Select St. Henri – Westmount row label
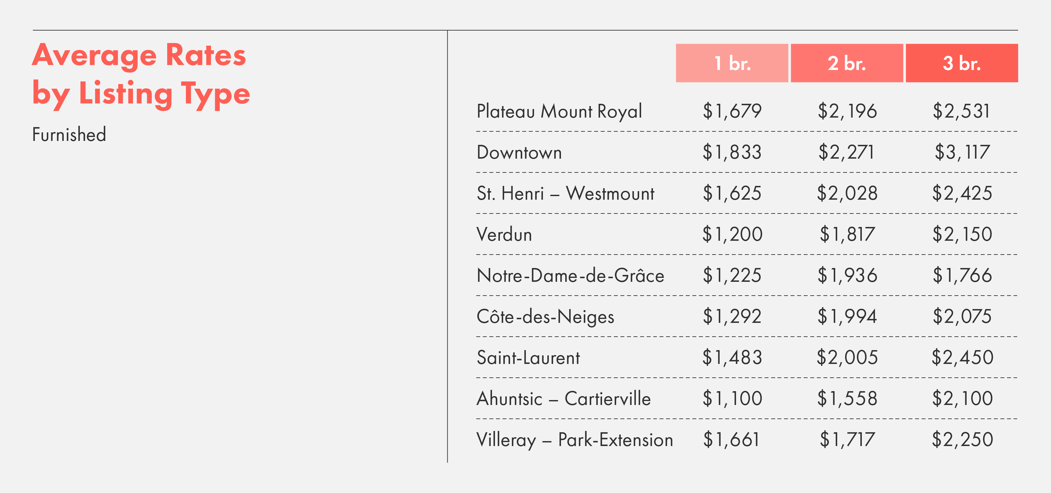The image size is (1051, 493). (x=566, y=193)
